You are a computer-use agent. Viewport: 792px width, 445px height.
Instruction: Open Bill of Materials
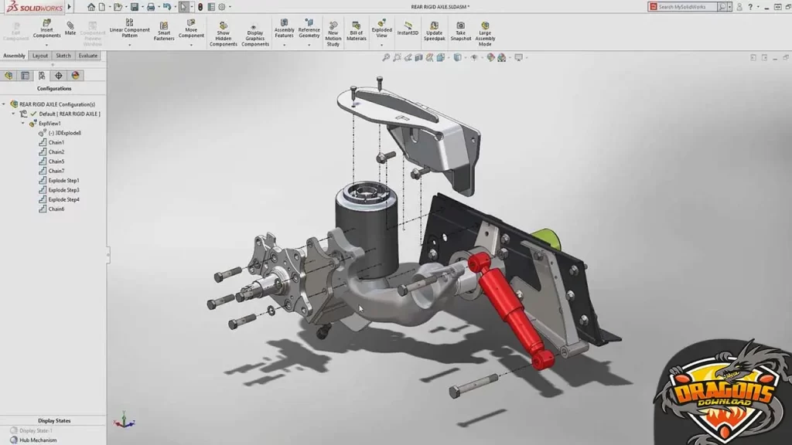(357, 31)
